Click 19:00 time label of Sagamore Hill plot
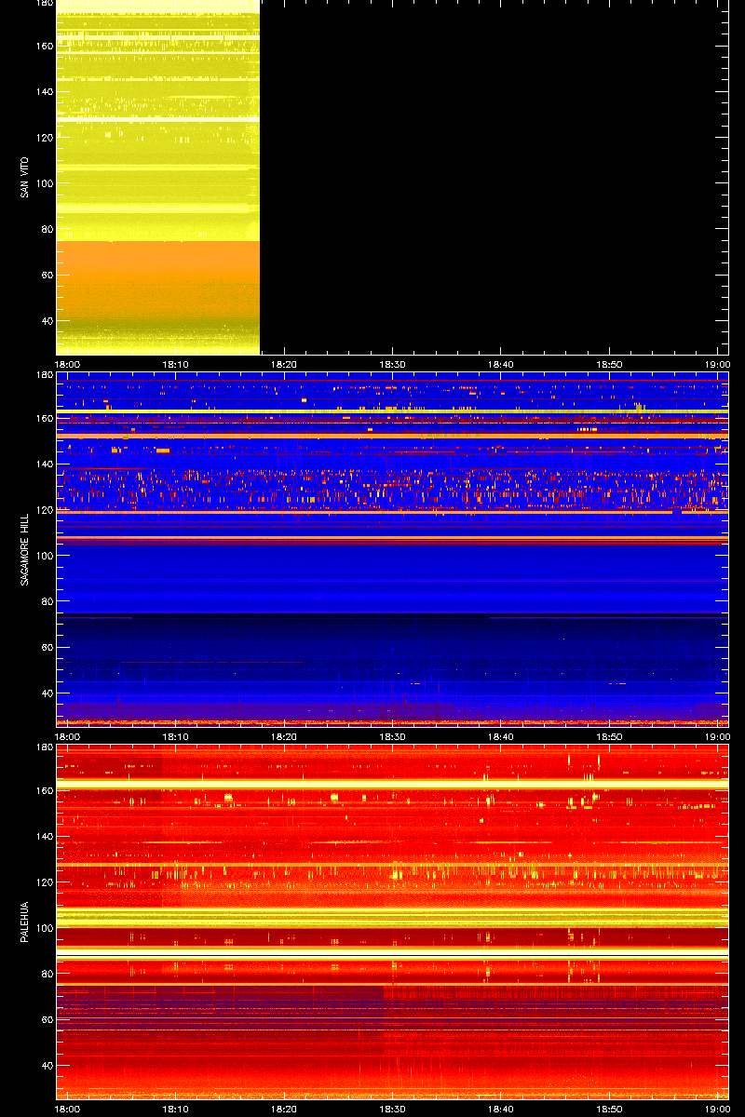Screen dimensions: 745x1117 717,736
